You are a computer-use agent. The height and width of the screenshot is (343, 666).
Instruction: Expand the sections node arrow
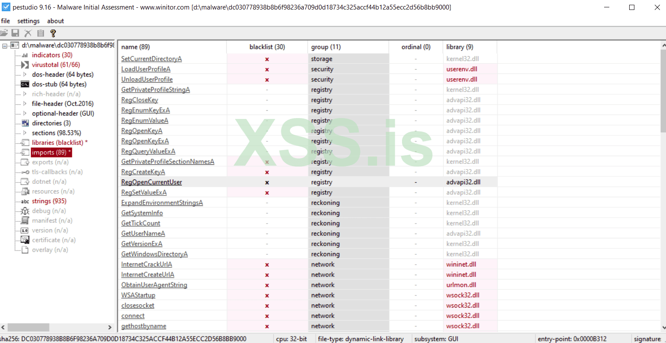[25, 133]
